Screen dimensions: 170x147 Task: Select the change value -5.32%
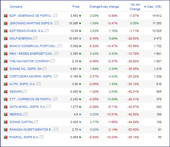(94, 46)
